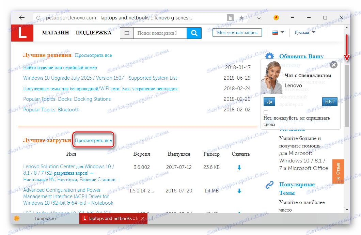
Task: Click the date 2018-06-29
Action: [x=237, y=78]
